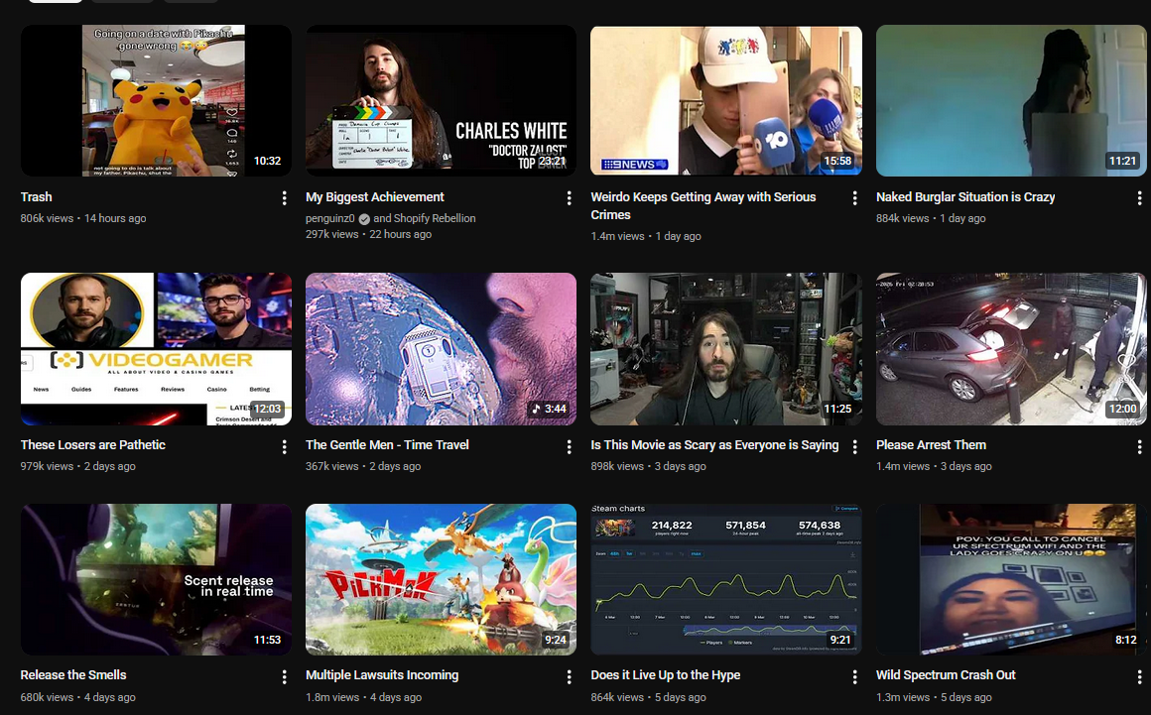Screen dimensions: 1151x715
Task: Click the 'Trash' video title
Action: [36, 196]
